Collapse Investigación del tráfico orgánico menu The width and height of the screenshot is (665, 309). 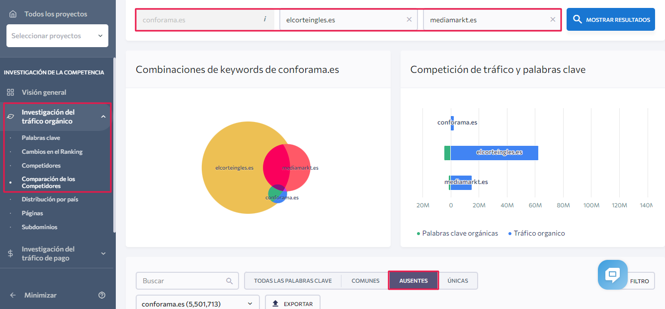(x=103, y=117)
